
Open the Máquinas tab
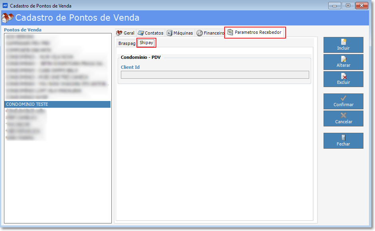point(180,33)
